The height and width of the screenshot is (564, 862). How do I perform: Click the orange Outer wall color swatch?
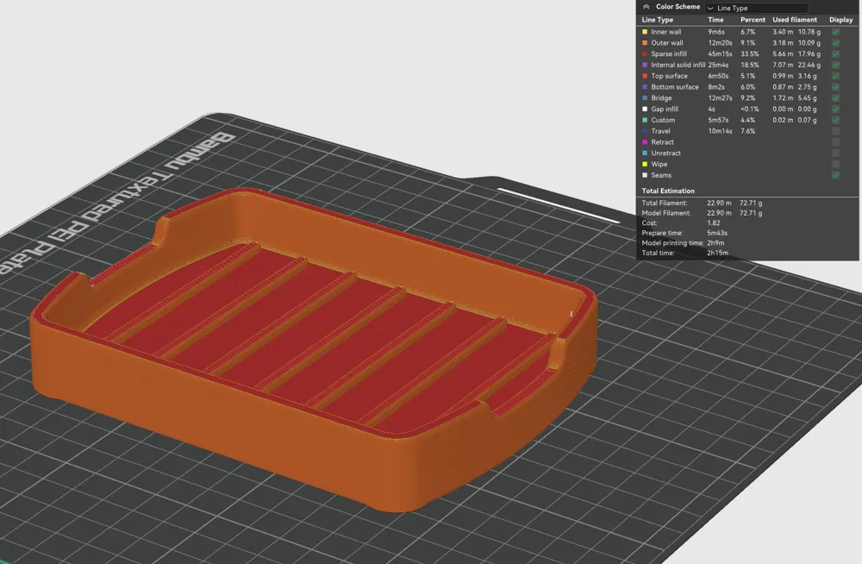tap(645, 43)
